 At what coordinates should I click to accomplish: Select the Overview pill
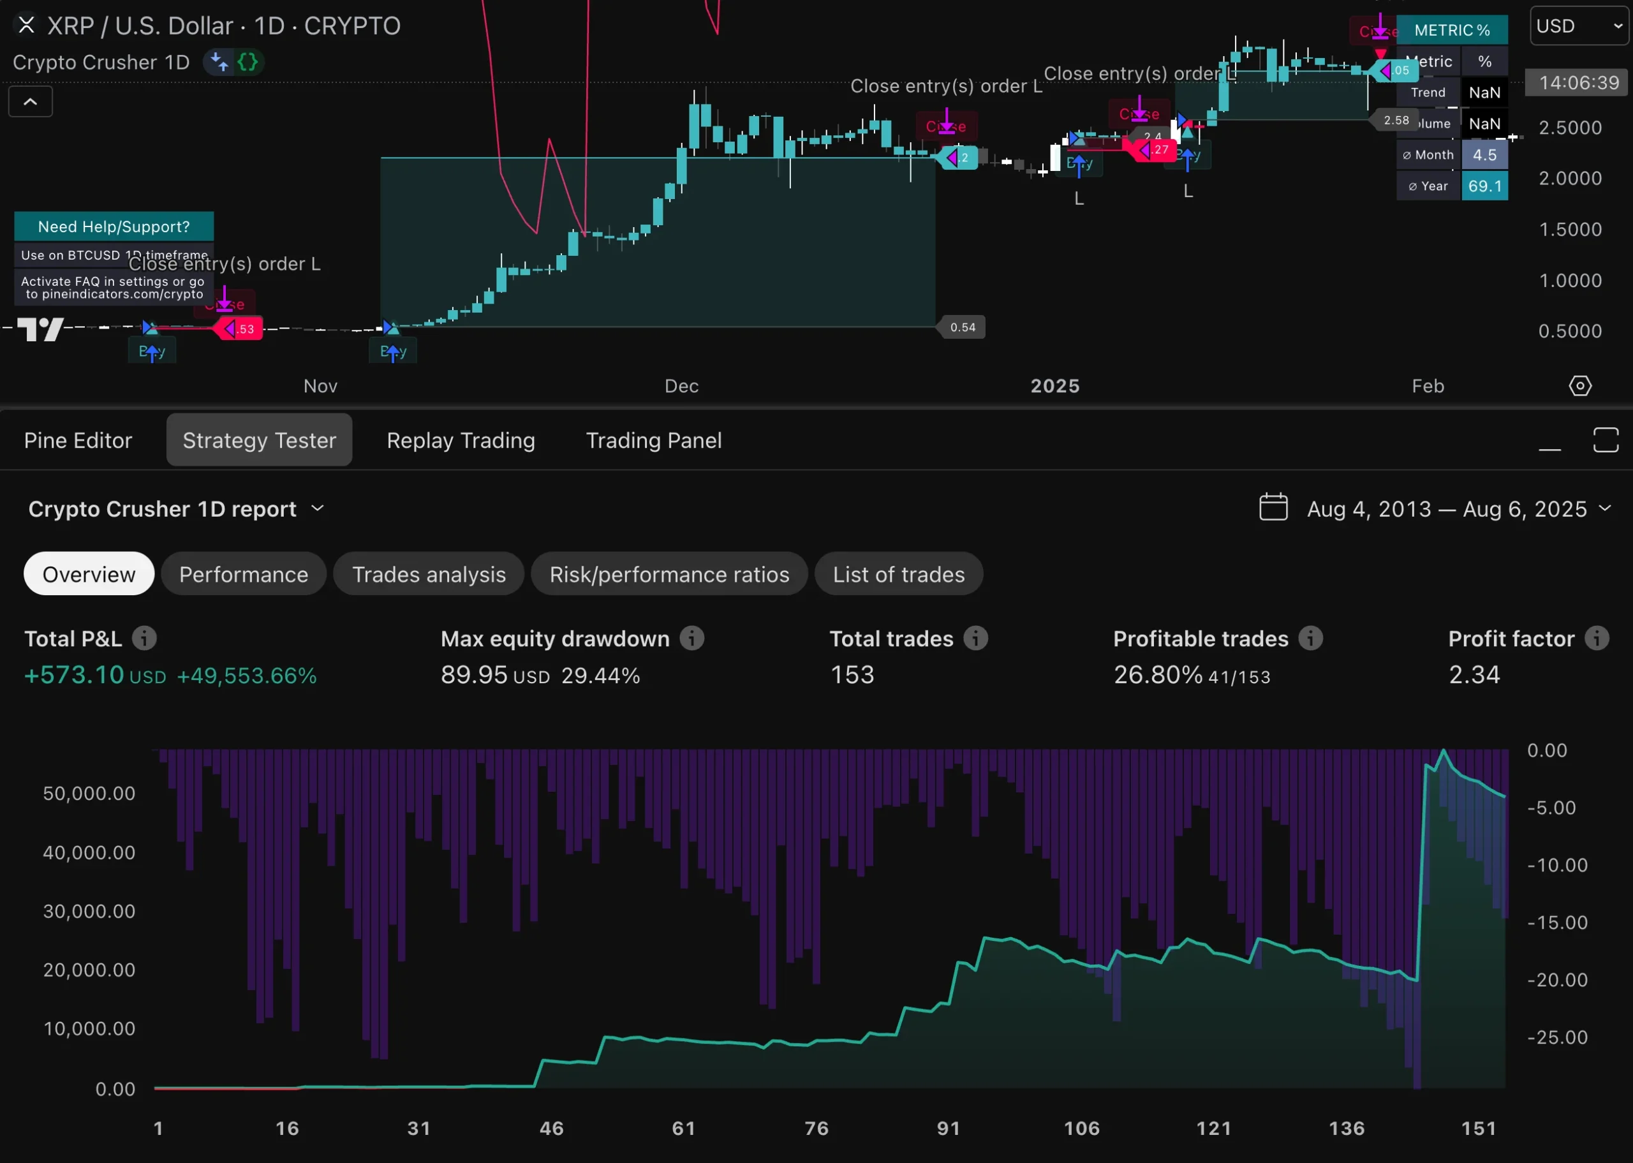[89, 574]
